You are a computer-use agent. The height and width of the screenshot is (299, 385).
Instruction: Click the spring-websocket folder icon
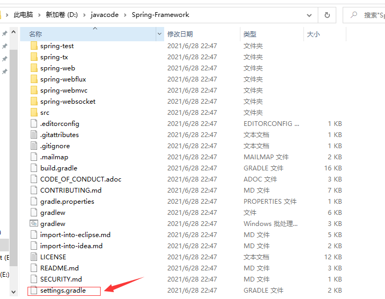[x=34, y=101]
